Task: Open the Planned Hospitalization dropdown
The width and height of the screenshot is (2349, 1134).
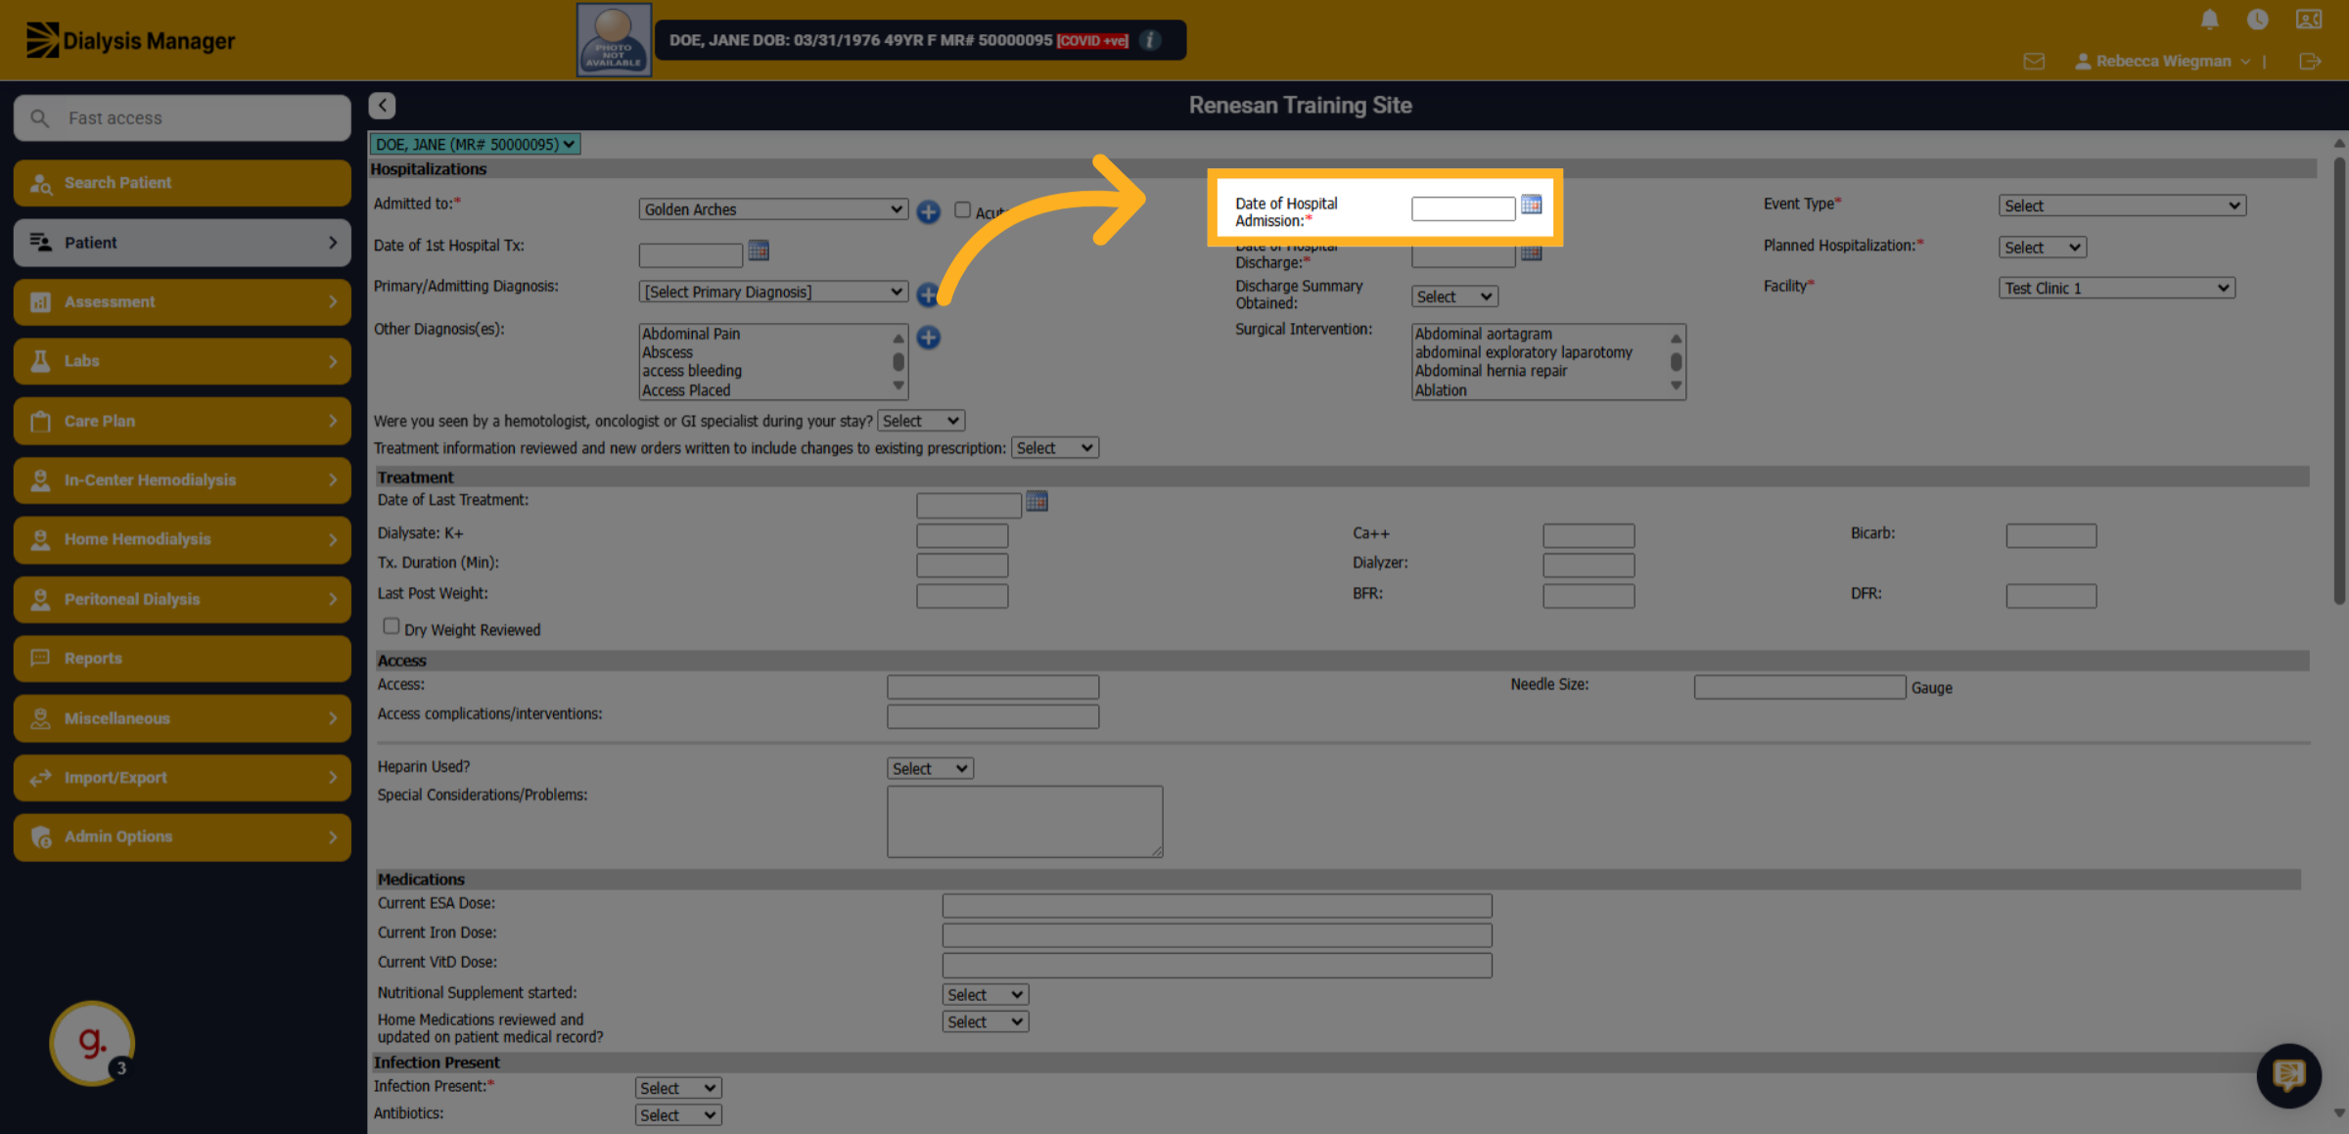Action: click(2042, 248)
